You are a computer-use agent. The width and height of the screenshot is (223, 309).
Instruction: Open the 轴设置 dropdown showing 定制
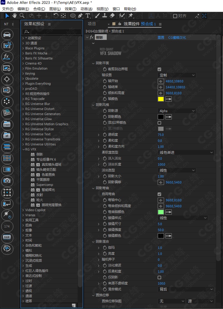click(x=177, y=75)
